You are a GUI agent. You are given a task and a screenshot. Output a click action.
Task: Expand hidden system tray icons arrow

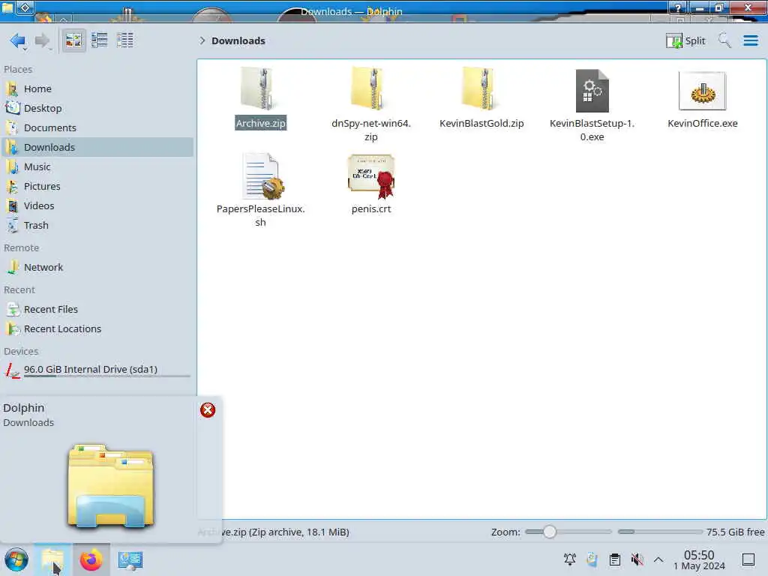[658, 559]
